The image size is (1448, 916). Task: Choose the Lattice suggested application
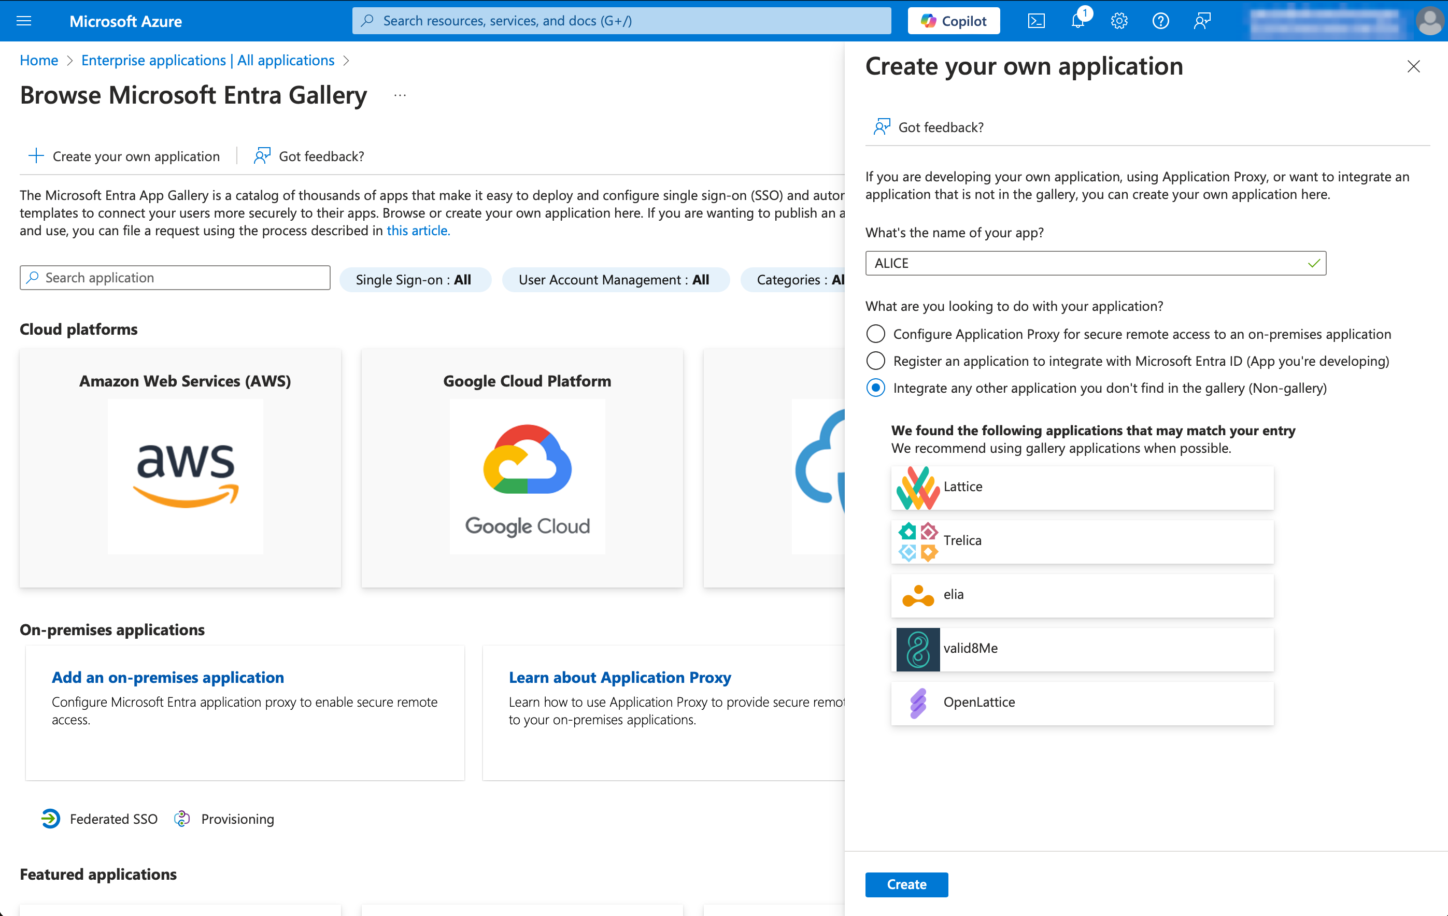point(1082,488)
